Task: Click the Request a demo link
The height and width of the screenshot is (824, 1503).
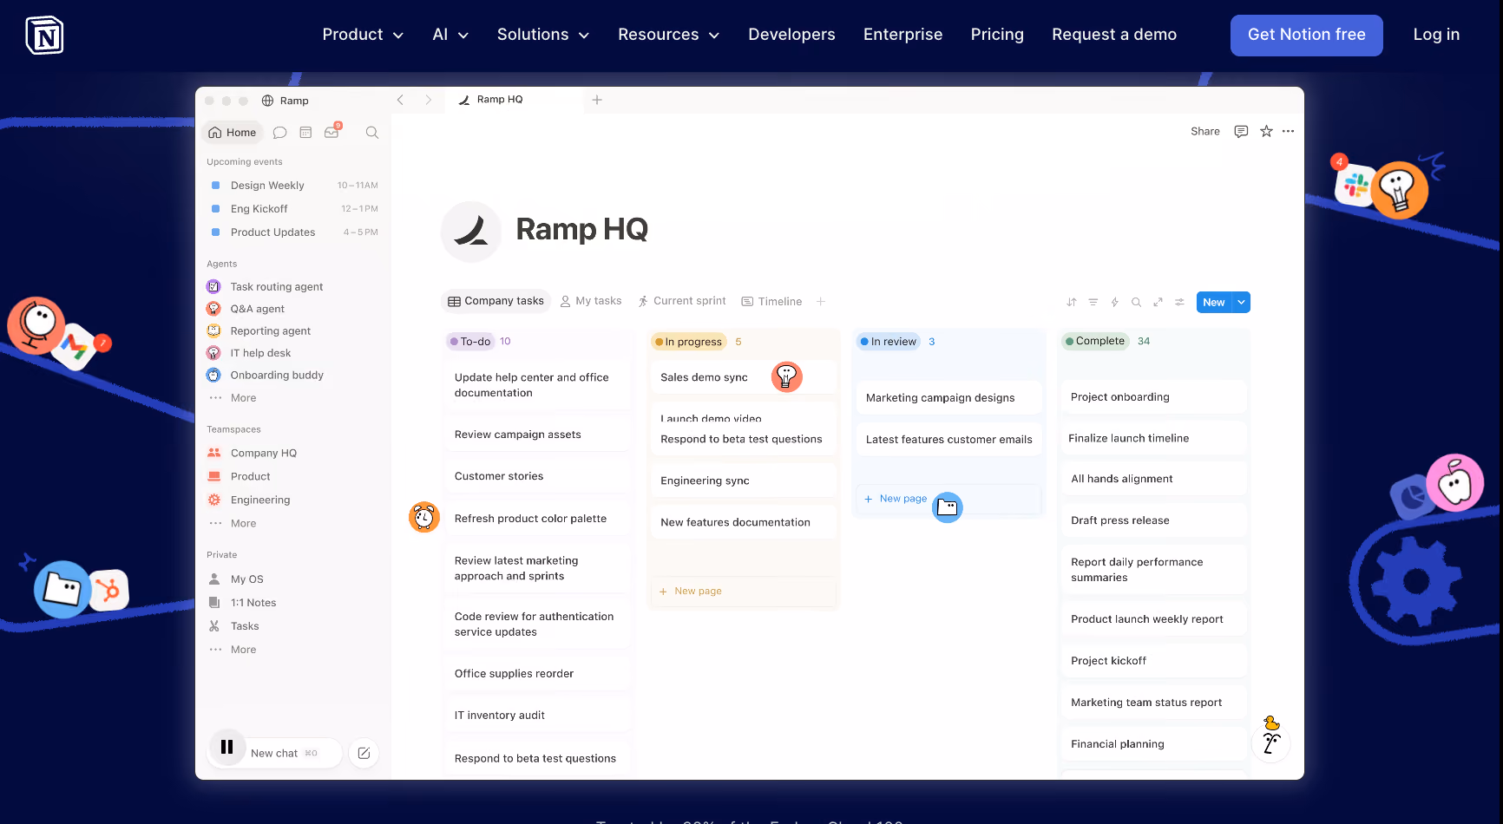Action: (x=1114, y=35)
